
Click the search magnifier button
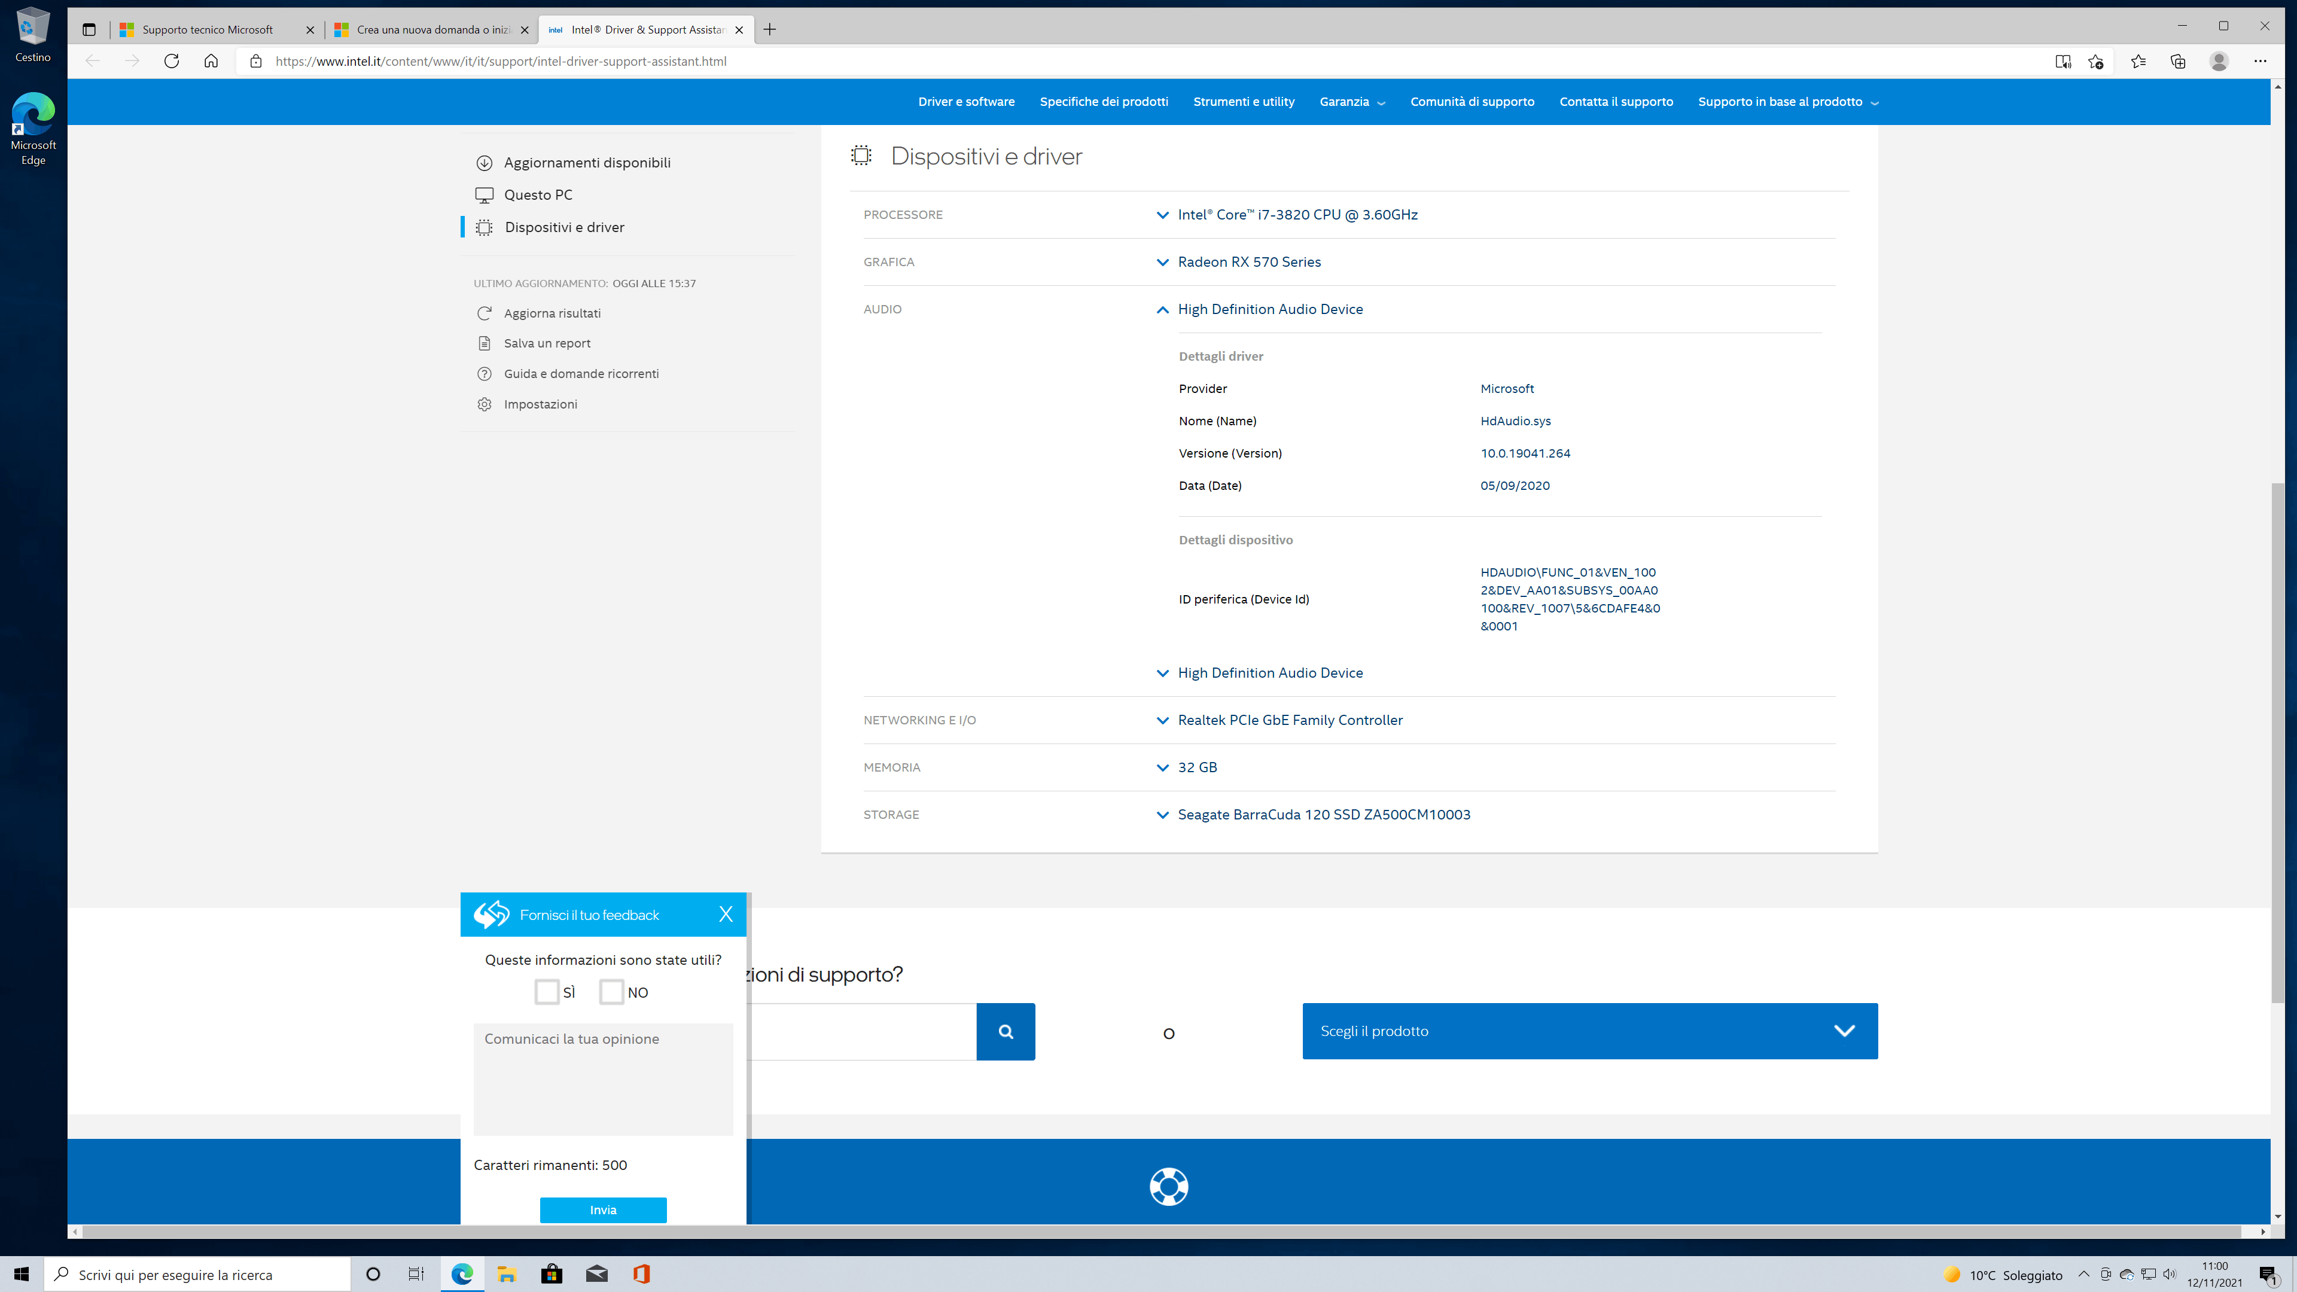tap(1005, 1031)
